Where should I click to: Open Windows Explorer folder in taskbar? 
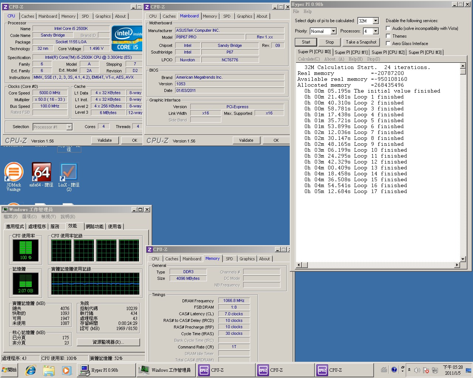point(48,370)
